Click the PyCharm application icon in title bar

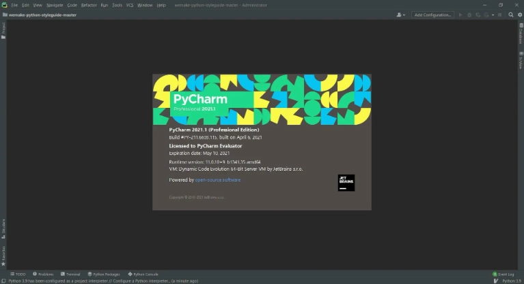click(x=4, y=5)
